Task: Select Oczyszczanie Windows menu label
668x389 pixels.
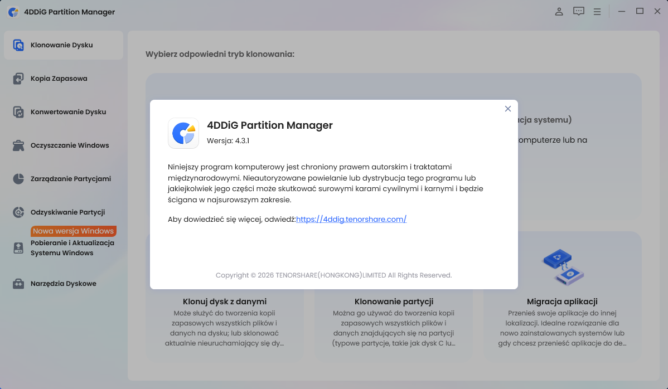Action: [70, 145]
